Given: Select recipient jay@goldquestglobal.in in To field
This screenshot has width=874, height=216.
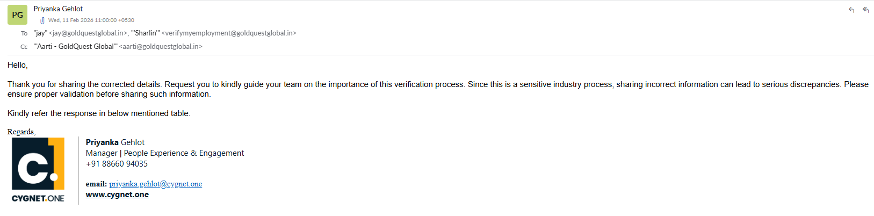Looking at the screenshot, I should coord(81,33).
